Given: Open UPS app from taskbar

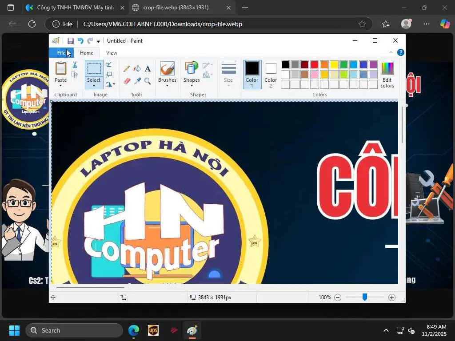Looking at the screenshot, I should pos(153,330).
